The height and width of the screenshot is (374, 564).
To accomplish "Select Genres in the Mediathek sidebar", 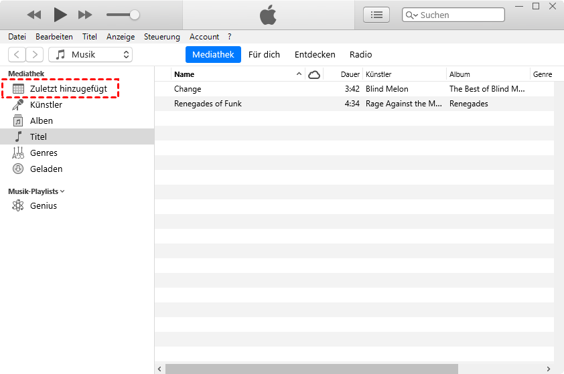I will tap(44, 153).
